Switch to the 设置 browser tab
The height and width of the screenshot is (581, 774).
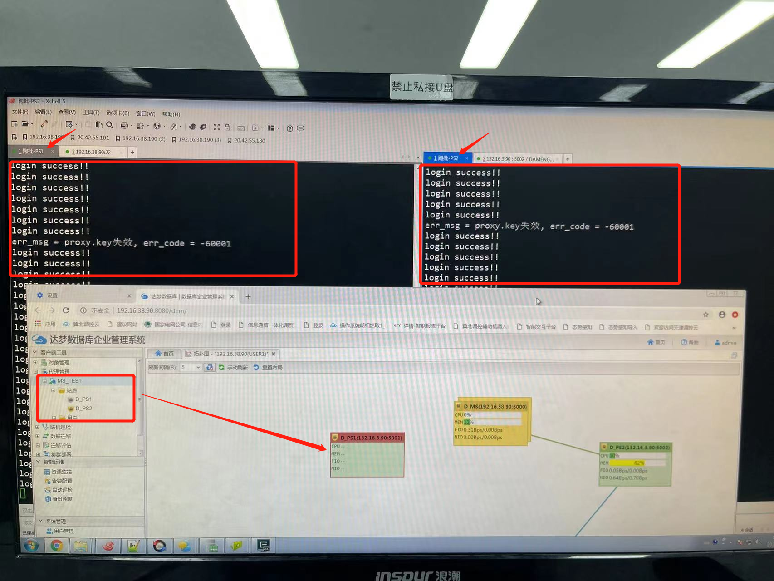click(53, 295)
